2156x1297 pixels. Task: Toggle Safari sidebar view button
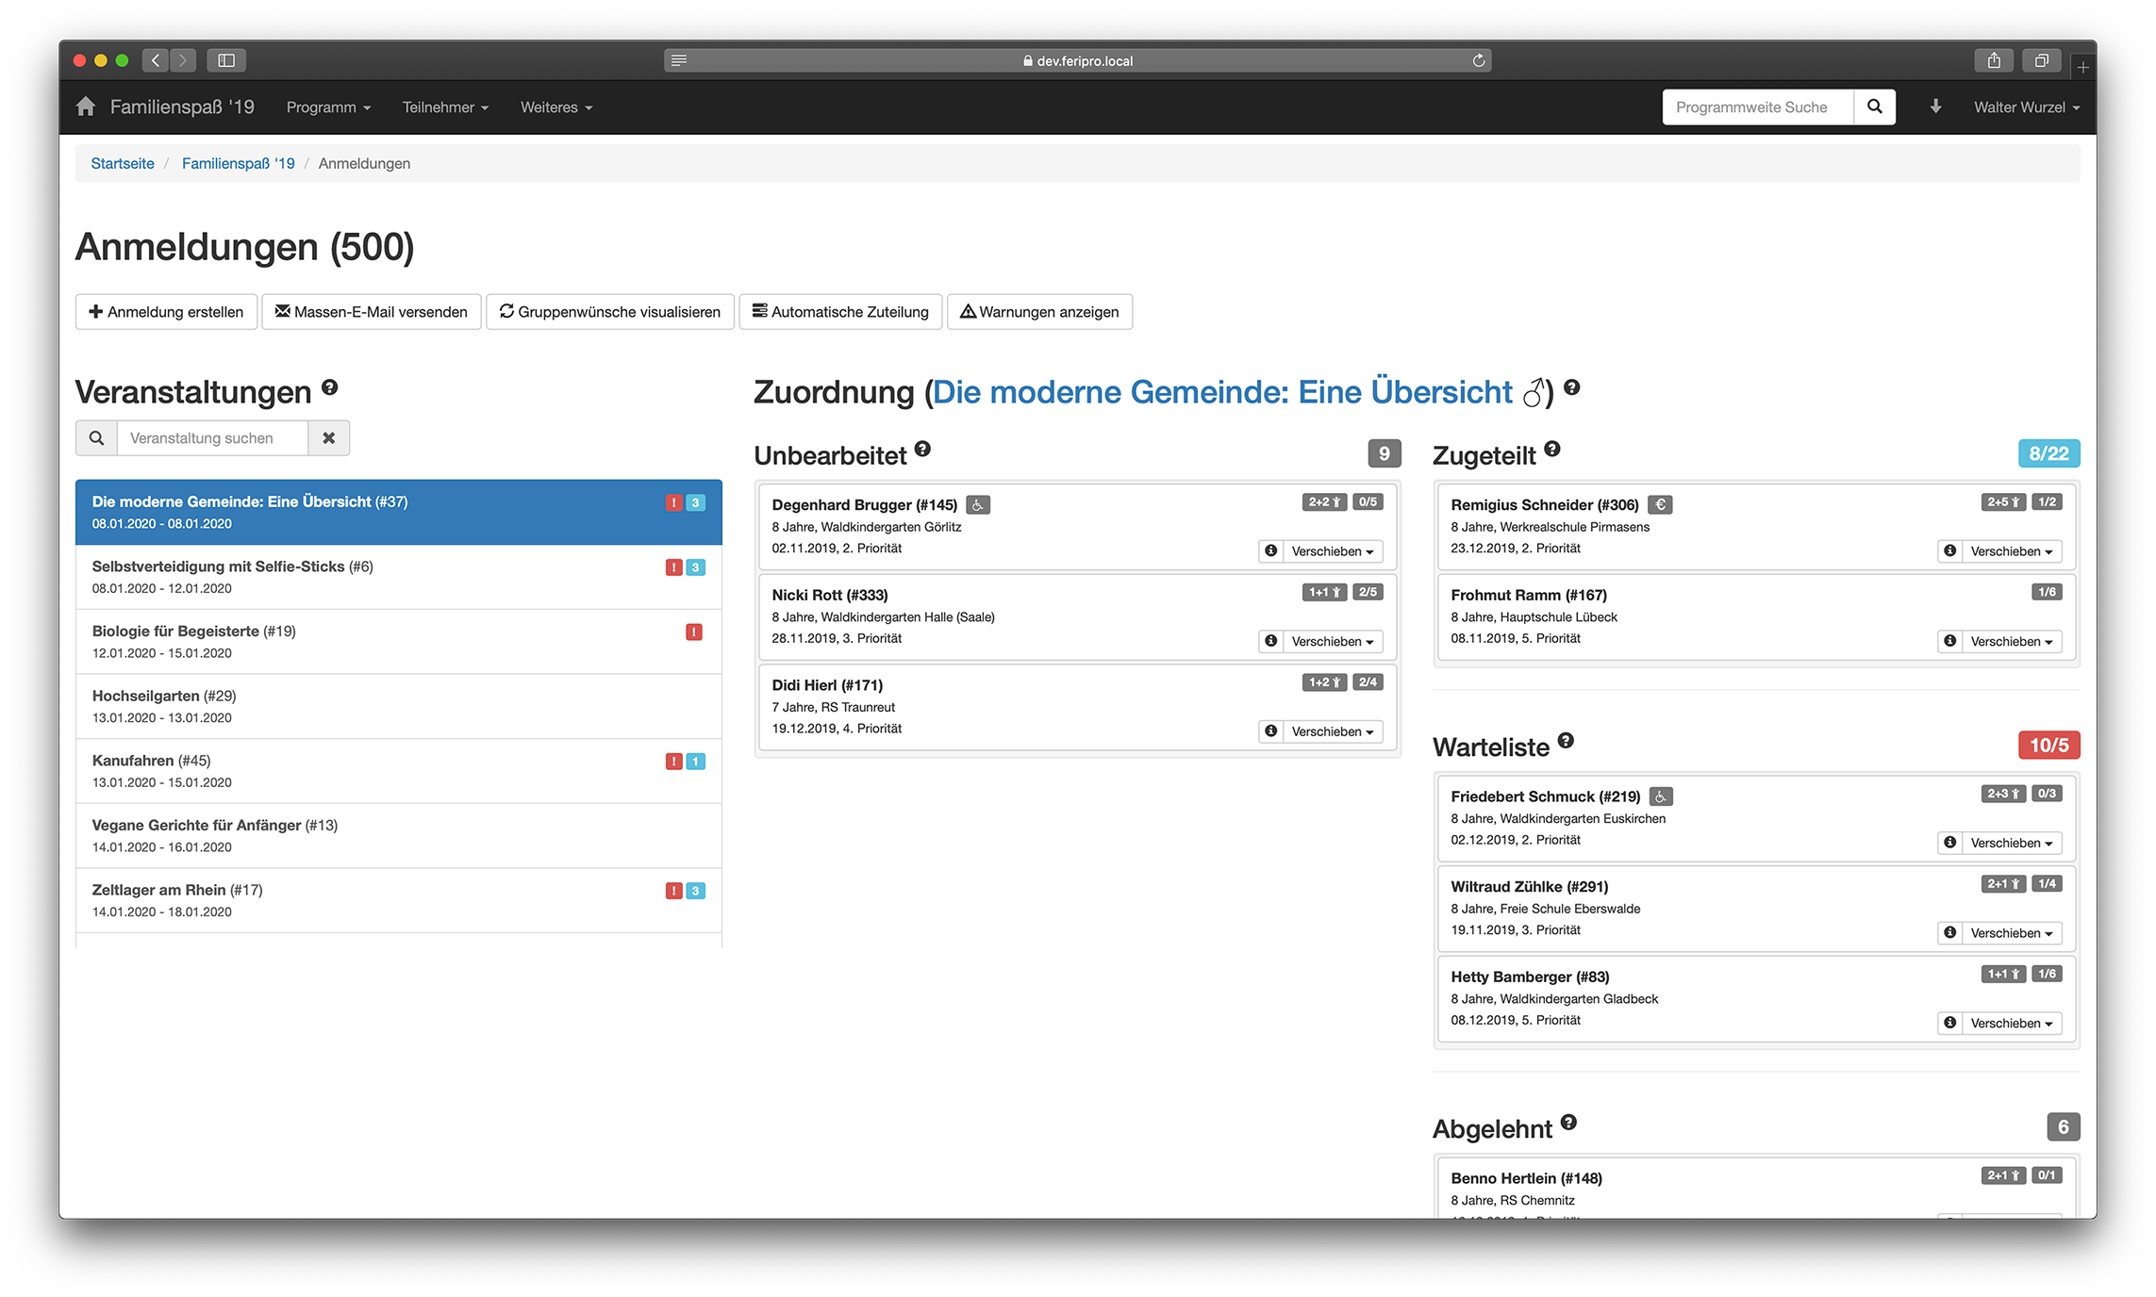point(226,60)
